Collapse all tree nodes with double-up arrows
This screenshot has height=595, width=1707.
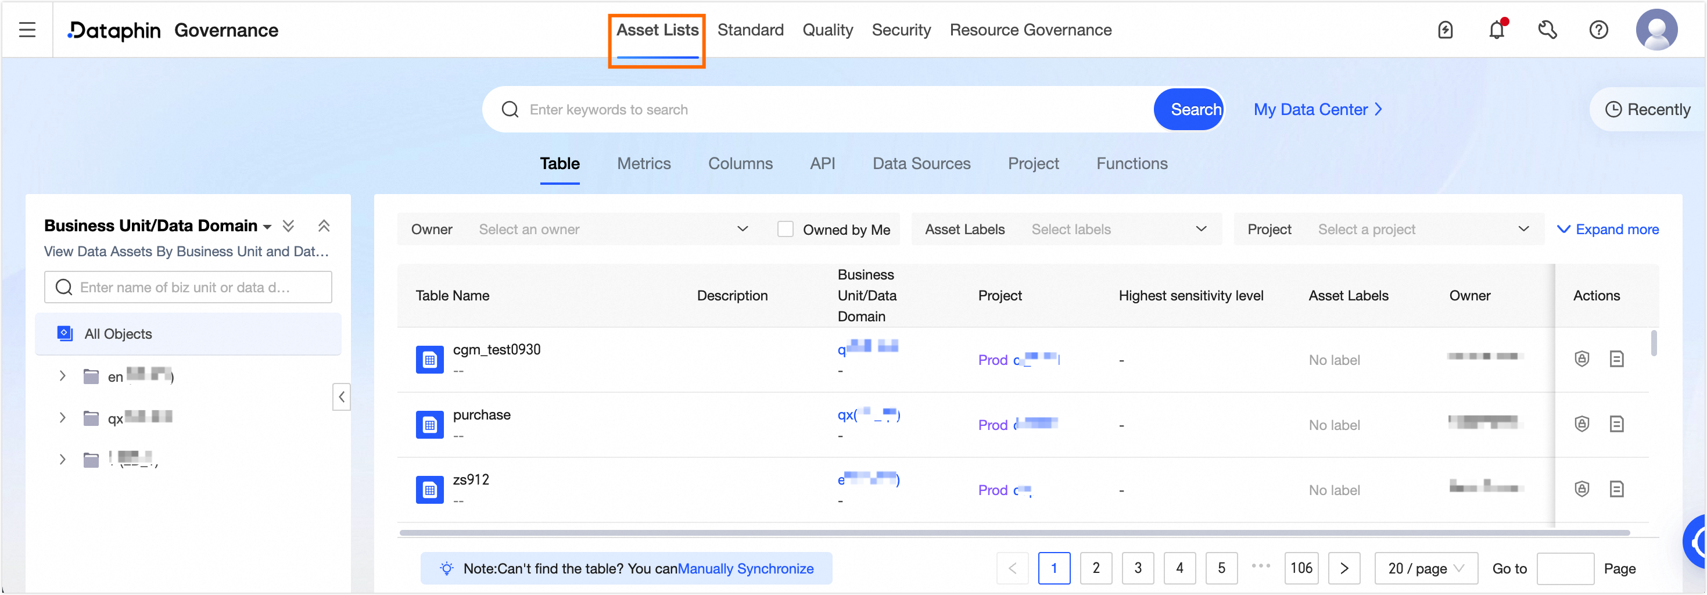(x=324, y=226)
